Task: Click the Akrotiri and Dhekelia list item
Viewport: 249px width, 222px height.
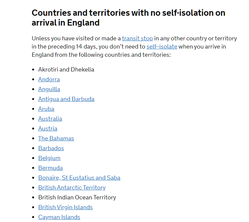Action: click(x=66, y=70)
